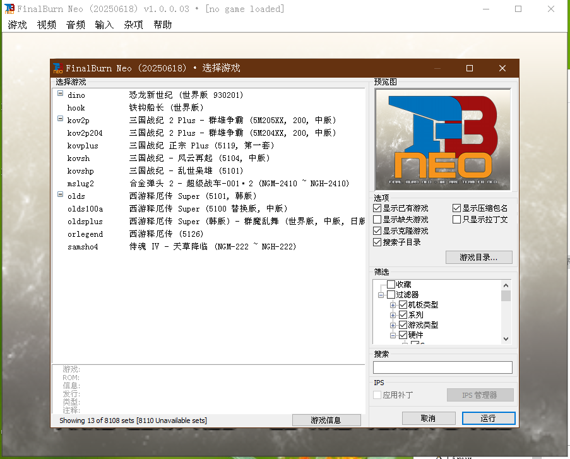The image size is (570, 459).
Task: Maximize the FinalBurn Neo main window
Action: point(518,9)
